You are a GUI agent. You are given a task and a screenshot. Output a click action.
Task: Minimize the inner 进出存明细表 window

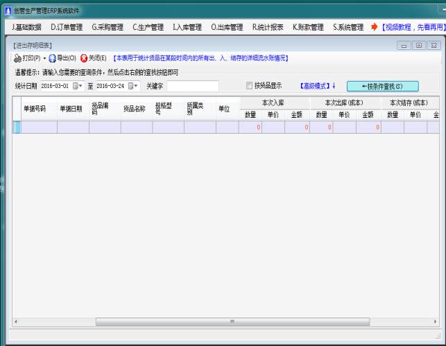click(x=404, y=46)
